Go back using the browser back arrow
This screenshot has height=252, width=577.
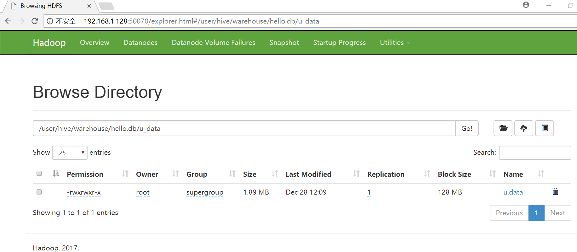click(9, 21)
